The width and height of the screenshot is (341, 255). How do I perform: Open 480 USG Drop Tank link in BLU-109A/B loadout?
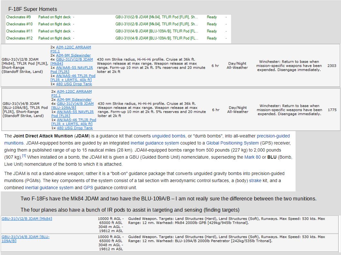pyautogui.click(x=75, y=128)
